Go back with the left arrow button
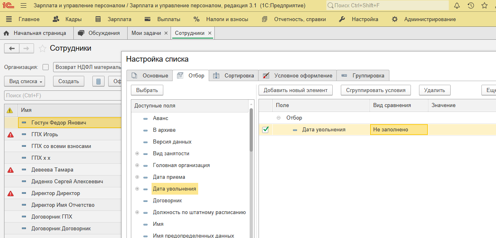Image resolution: width=496 pixels, height=238 pixels. coord(12,49)
